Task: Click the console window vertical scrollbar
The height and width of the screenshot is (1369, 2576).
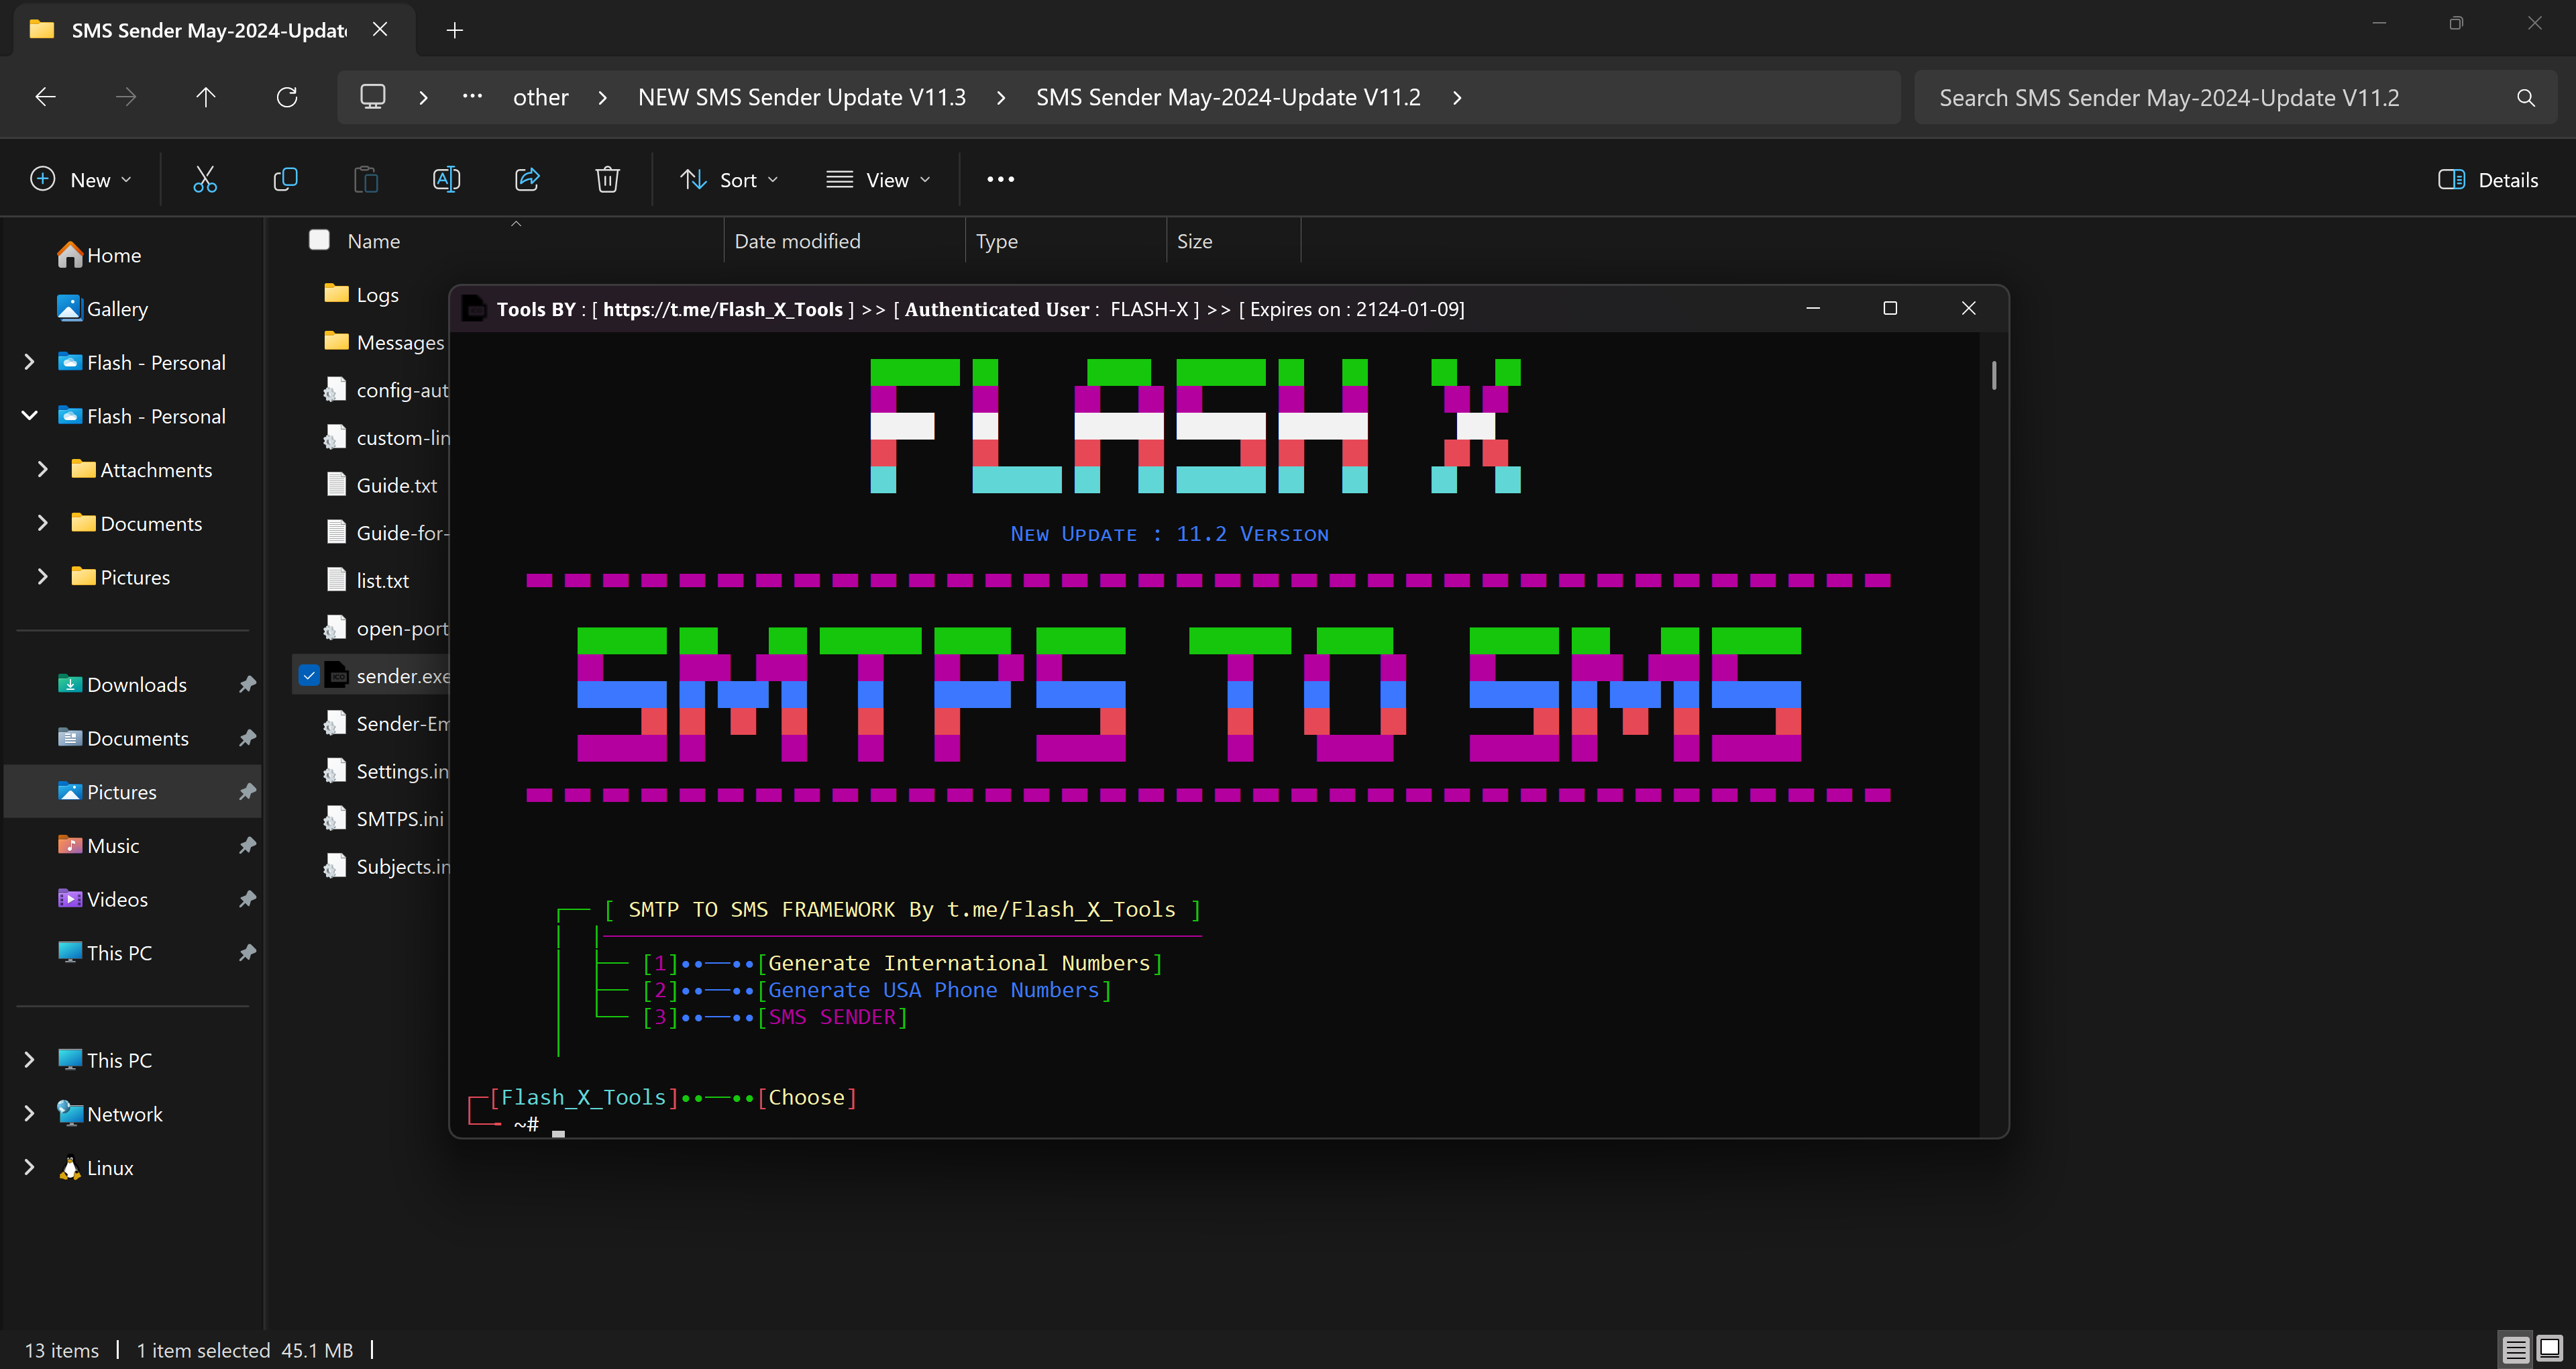Action: pyautogui.click(x=1993, y=376)
